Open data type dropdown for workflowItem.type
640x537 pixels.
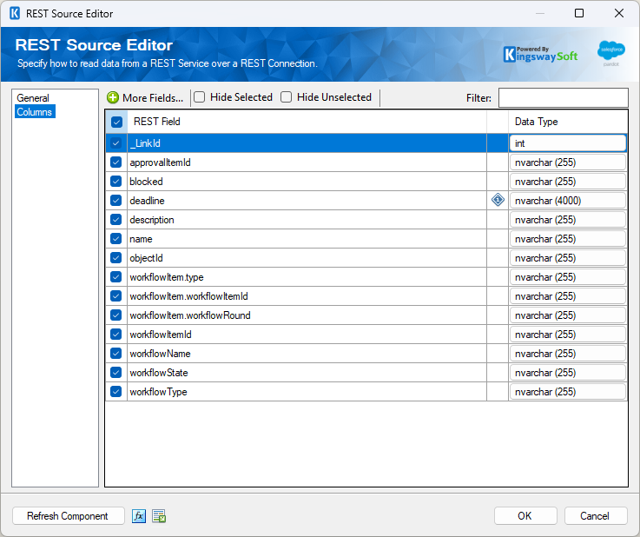[x=568, y=277]
